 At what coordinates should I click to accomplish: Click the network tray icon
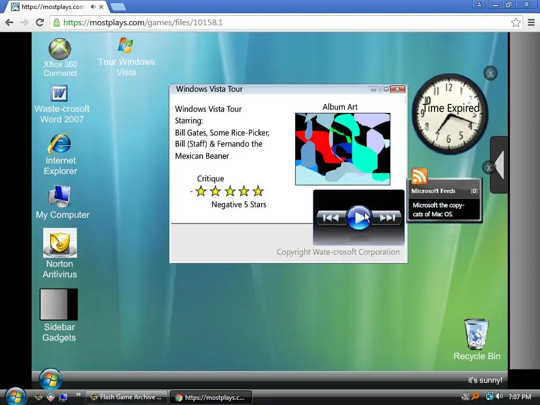click(x=489, y=397)
